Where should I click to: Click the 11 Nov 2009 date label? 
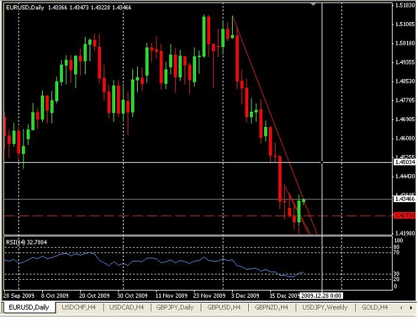pyautogui.click(x=171, y=296)
